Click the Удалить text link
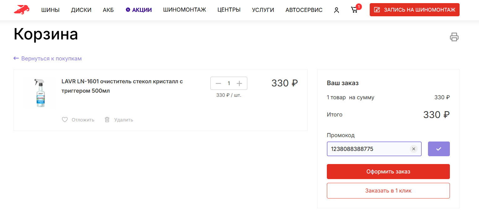The image size is (479, 211). point(124,120)
